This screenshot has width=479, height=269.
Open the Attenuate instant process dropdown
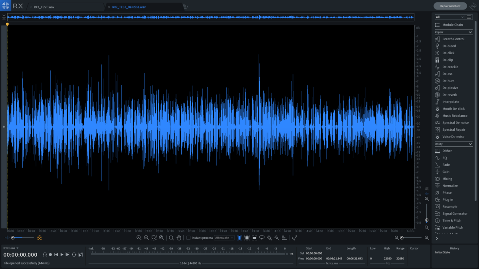[x=224, y=238]
